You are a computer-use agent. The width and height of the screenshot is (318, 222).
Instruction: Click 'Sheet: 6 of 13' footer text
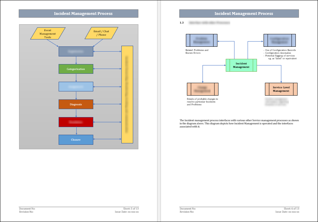point(291,208)
